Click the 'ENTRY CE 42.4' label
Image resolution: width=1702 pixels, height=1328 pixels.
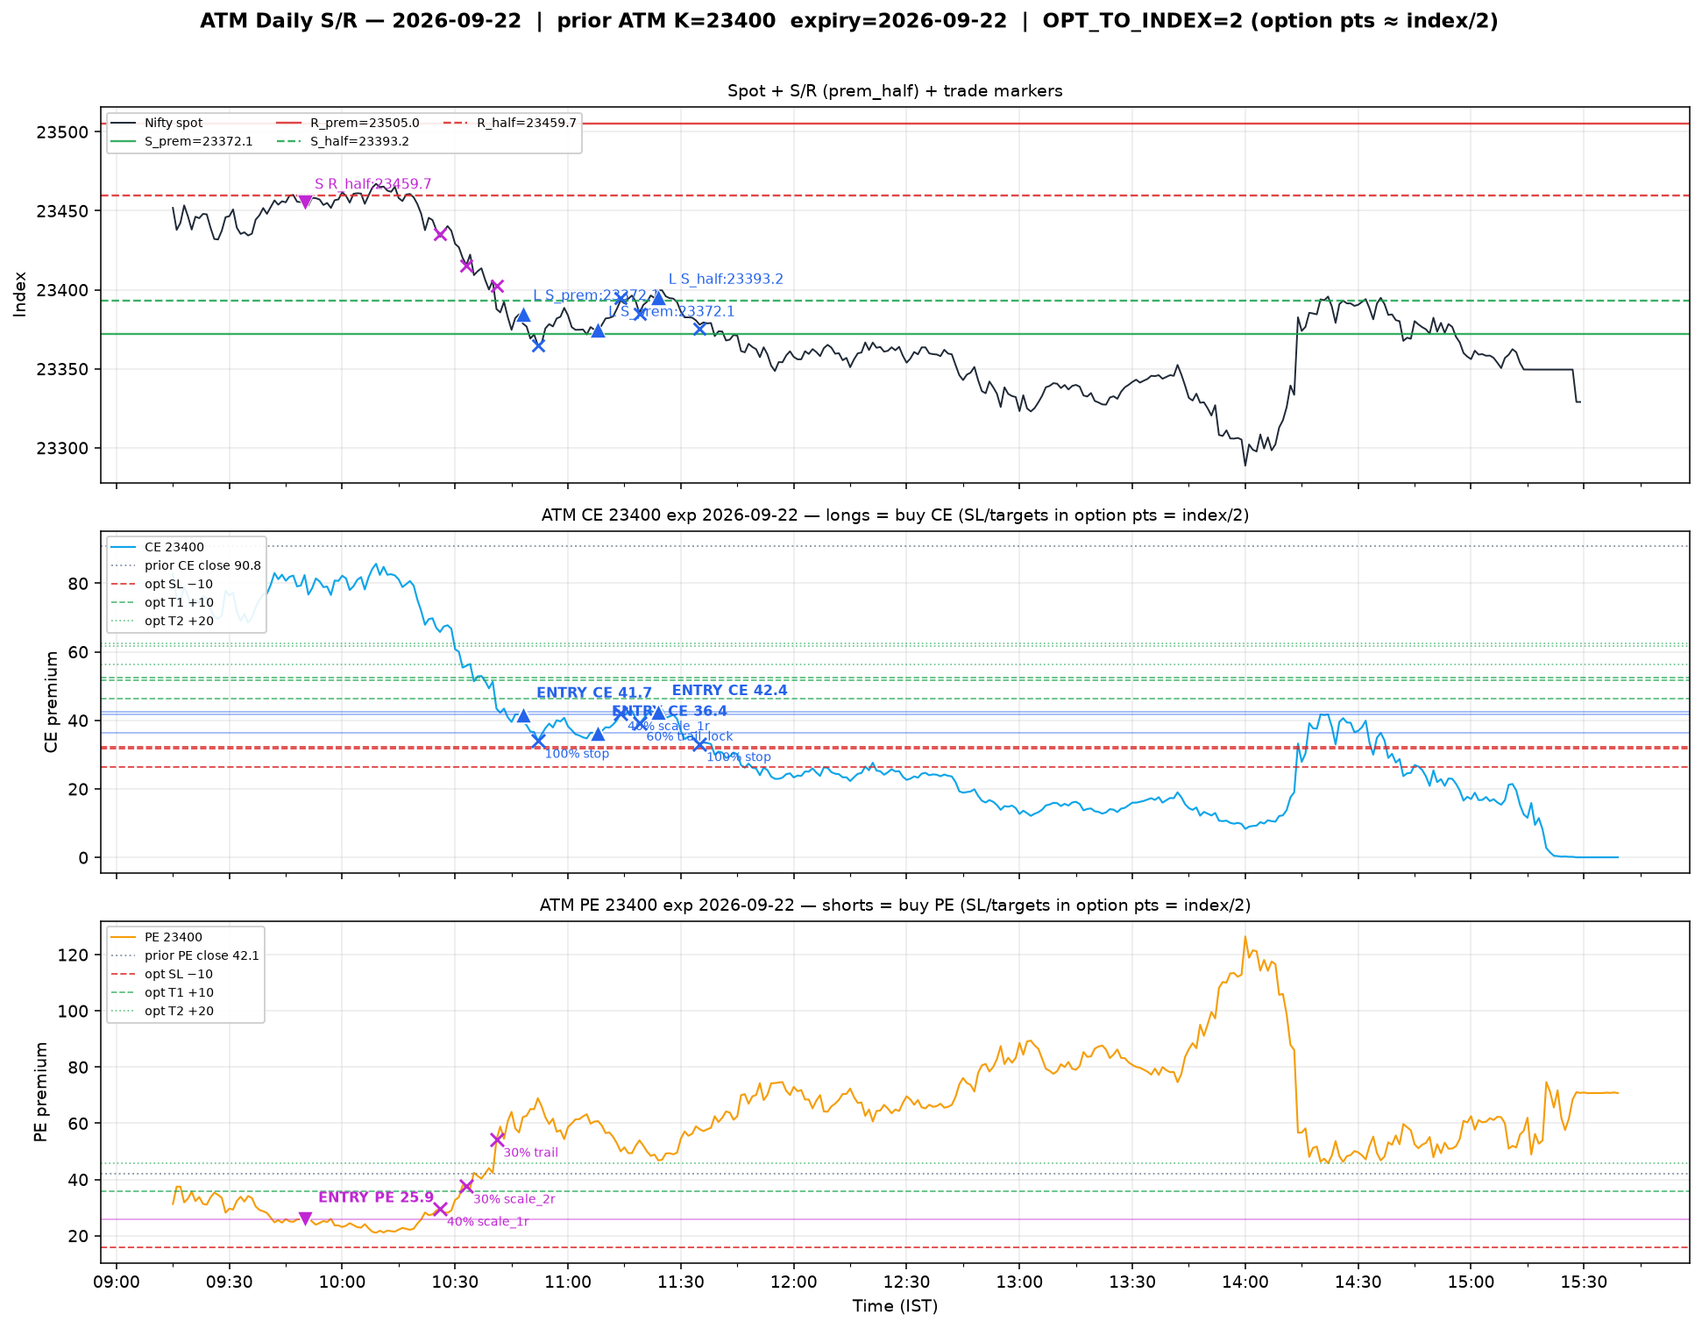point(730,690)
